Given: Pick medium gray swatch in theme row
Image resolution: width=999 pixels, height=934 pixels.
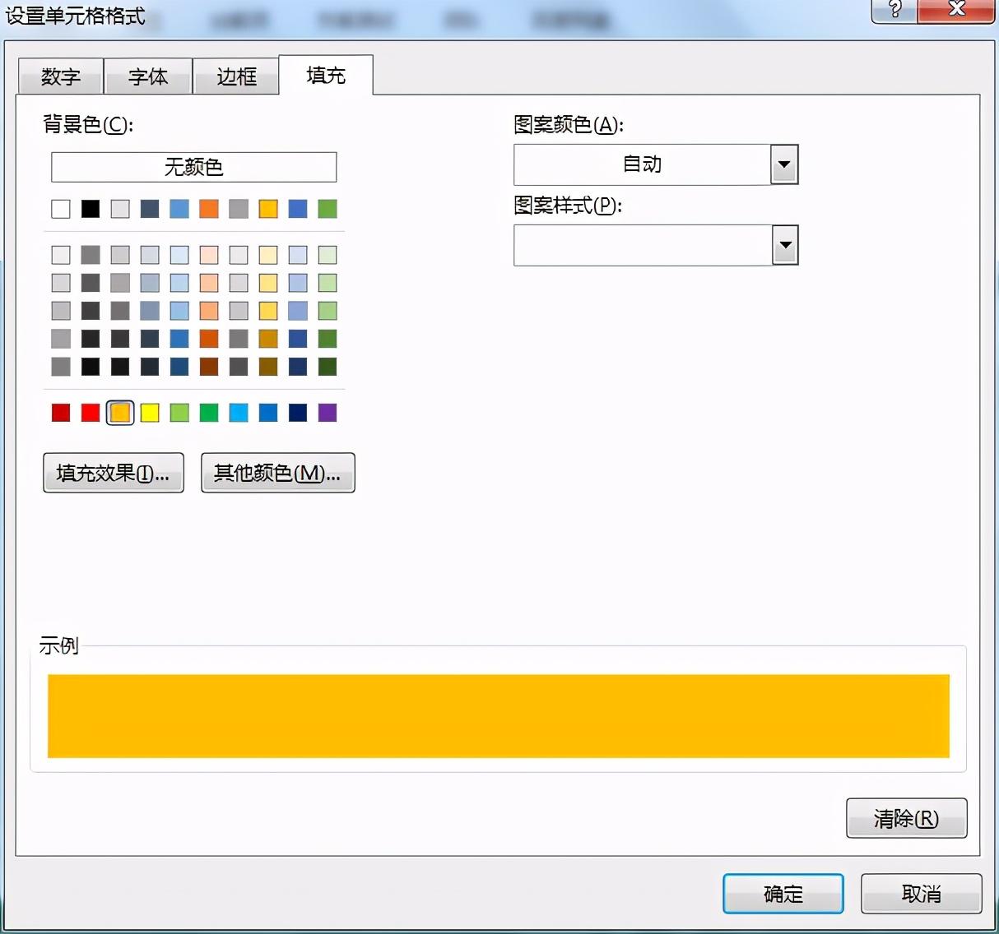Looking at the screenshot, I should (x=239, y=209).
